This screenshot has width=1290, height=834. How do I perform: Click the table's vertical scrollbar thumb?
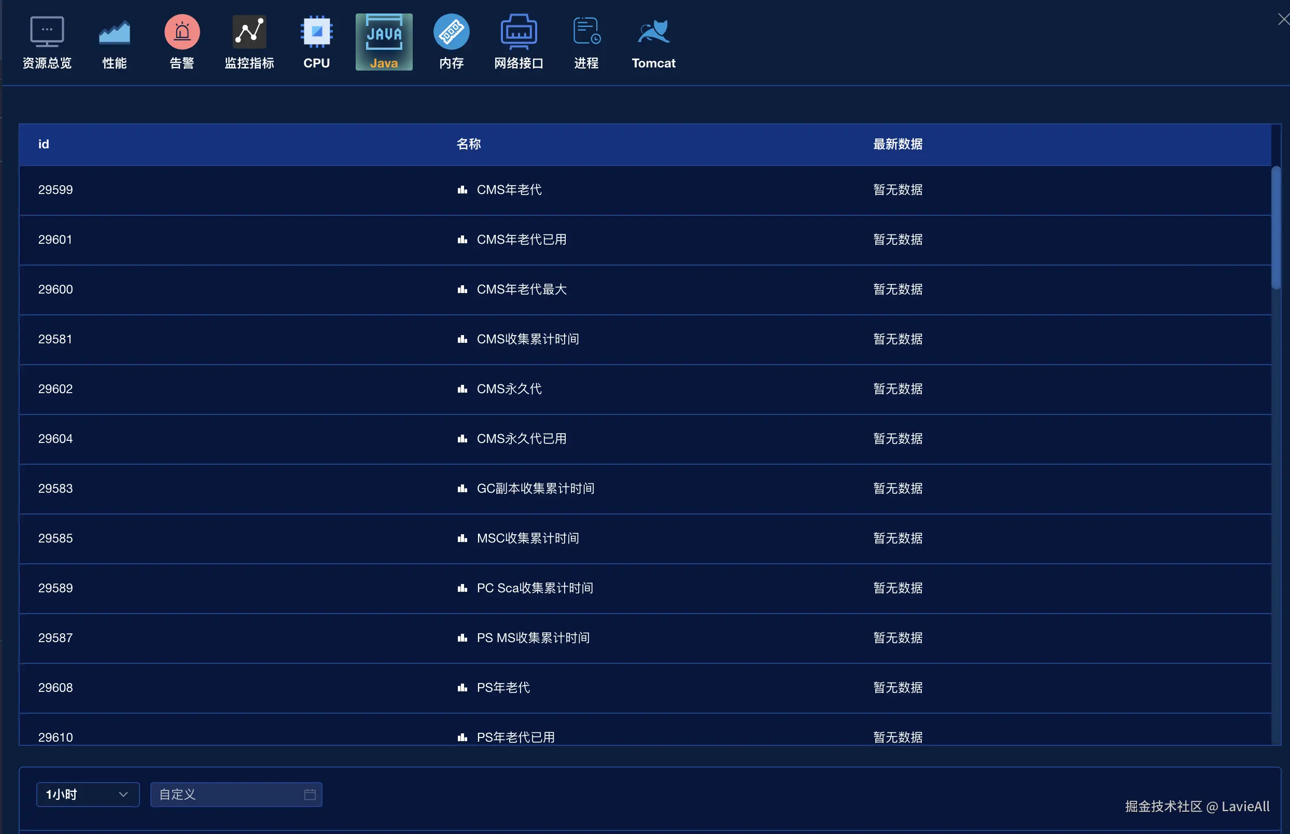[x=1276, y=228]
